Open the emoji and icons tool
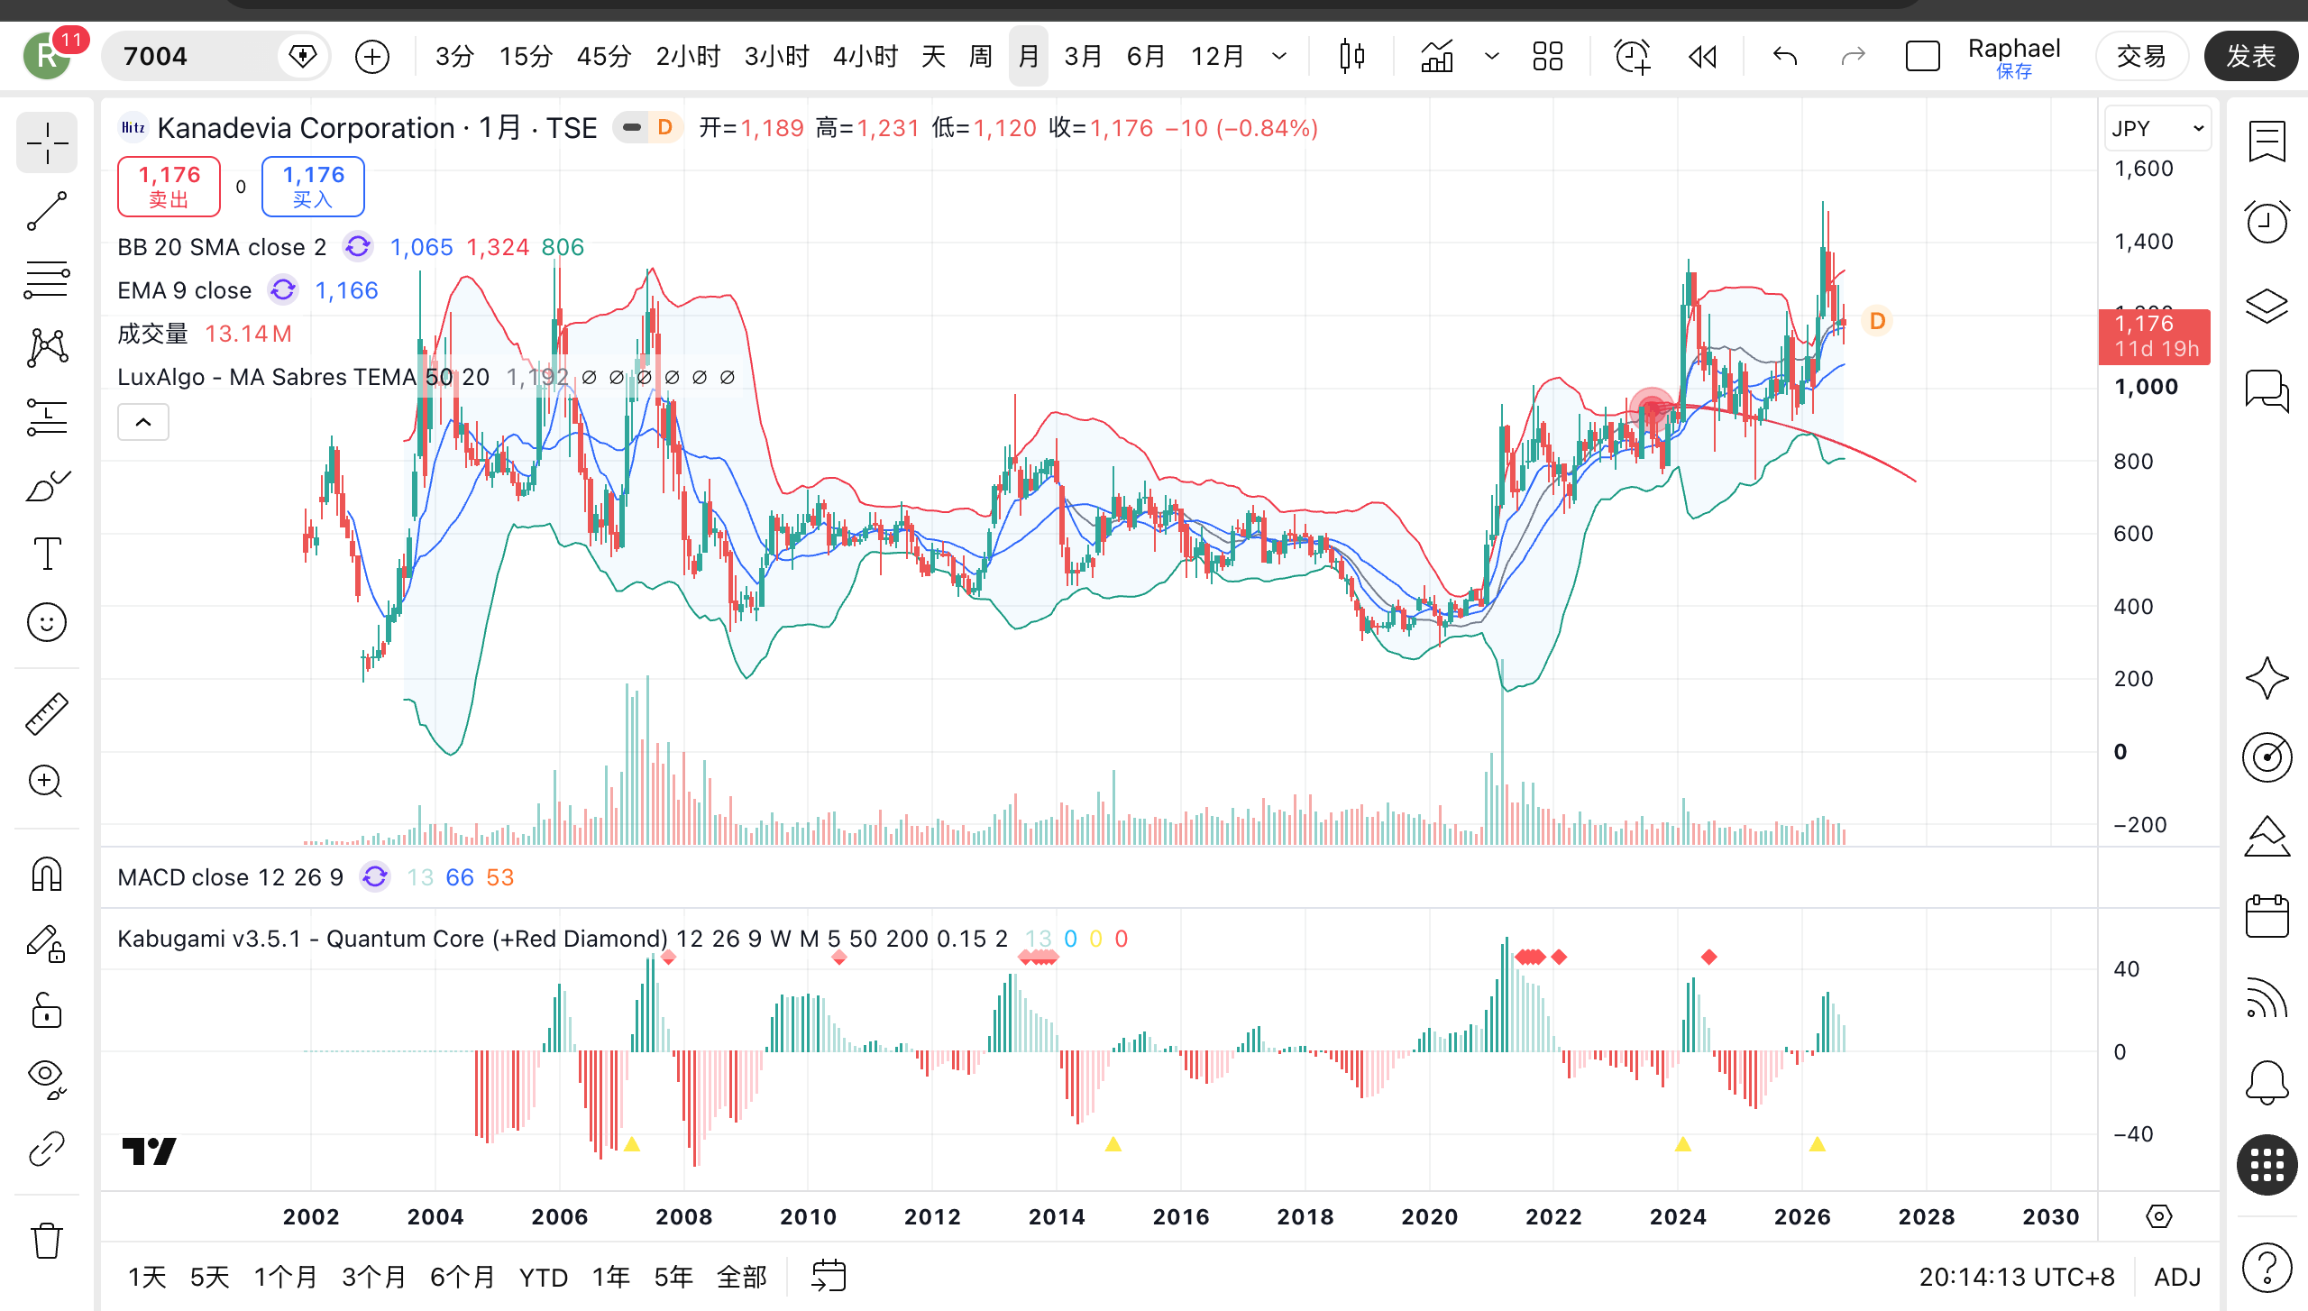Viewport: 2308px width, 1311px height. point(47,622)
